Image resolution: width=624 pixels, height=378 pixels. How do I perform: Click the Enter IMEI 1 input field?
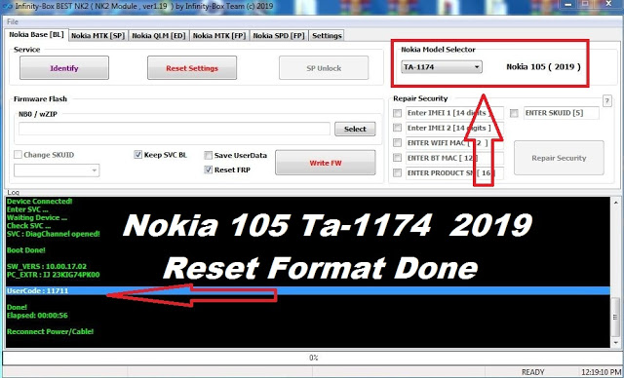[x=454, y=113]
